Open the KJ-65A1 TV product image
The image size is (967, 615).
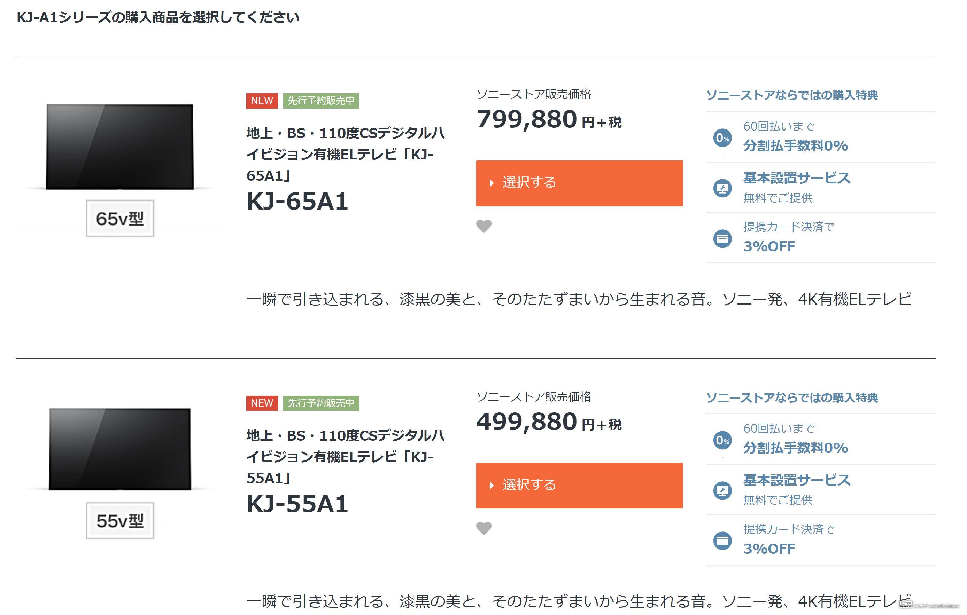click(120, 147)
